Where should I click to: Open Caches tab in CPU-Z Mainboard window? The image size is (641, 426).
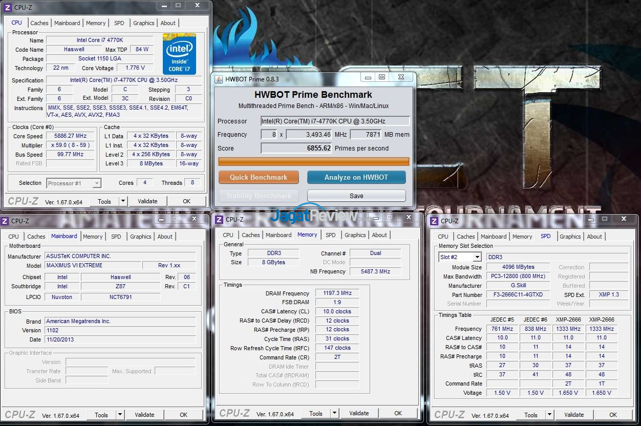click(x=36, y=237)
